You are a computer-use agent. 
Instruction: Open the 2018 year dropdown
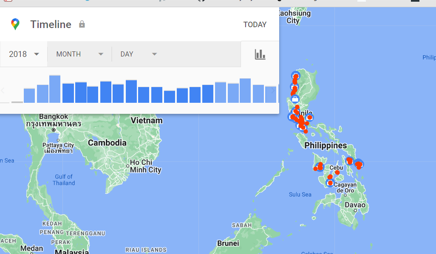coord(24,54)
